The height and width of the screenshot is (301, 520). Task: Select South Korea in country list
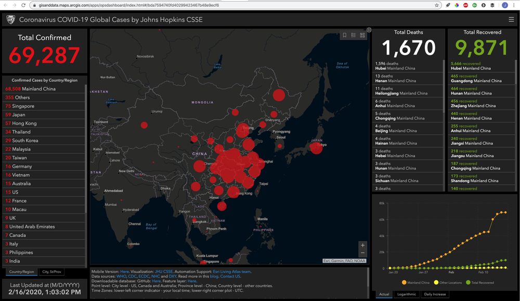point(44,141)
